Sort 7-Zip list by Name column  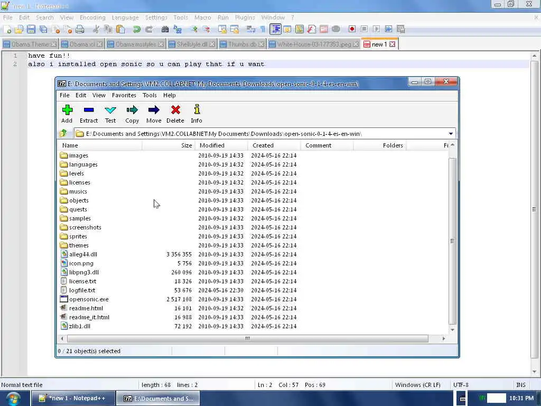(99, 145)
